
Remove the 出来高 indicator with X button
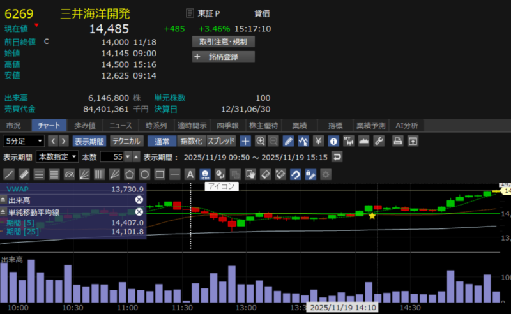(139, 200)
